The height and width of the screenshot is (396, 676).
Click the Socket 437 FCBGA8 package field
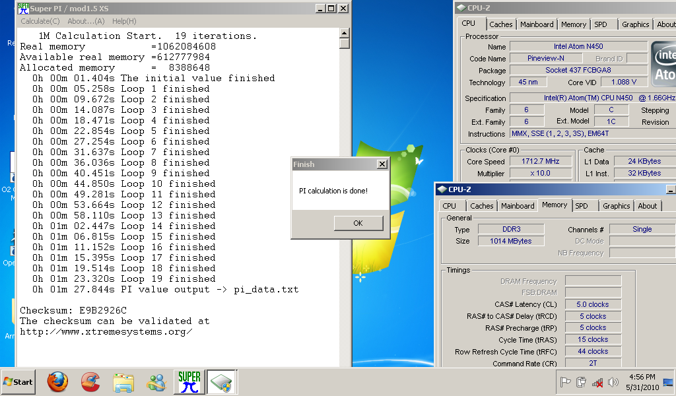pos(578,70)
